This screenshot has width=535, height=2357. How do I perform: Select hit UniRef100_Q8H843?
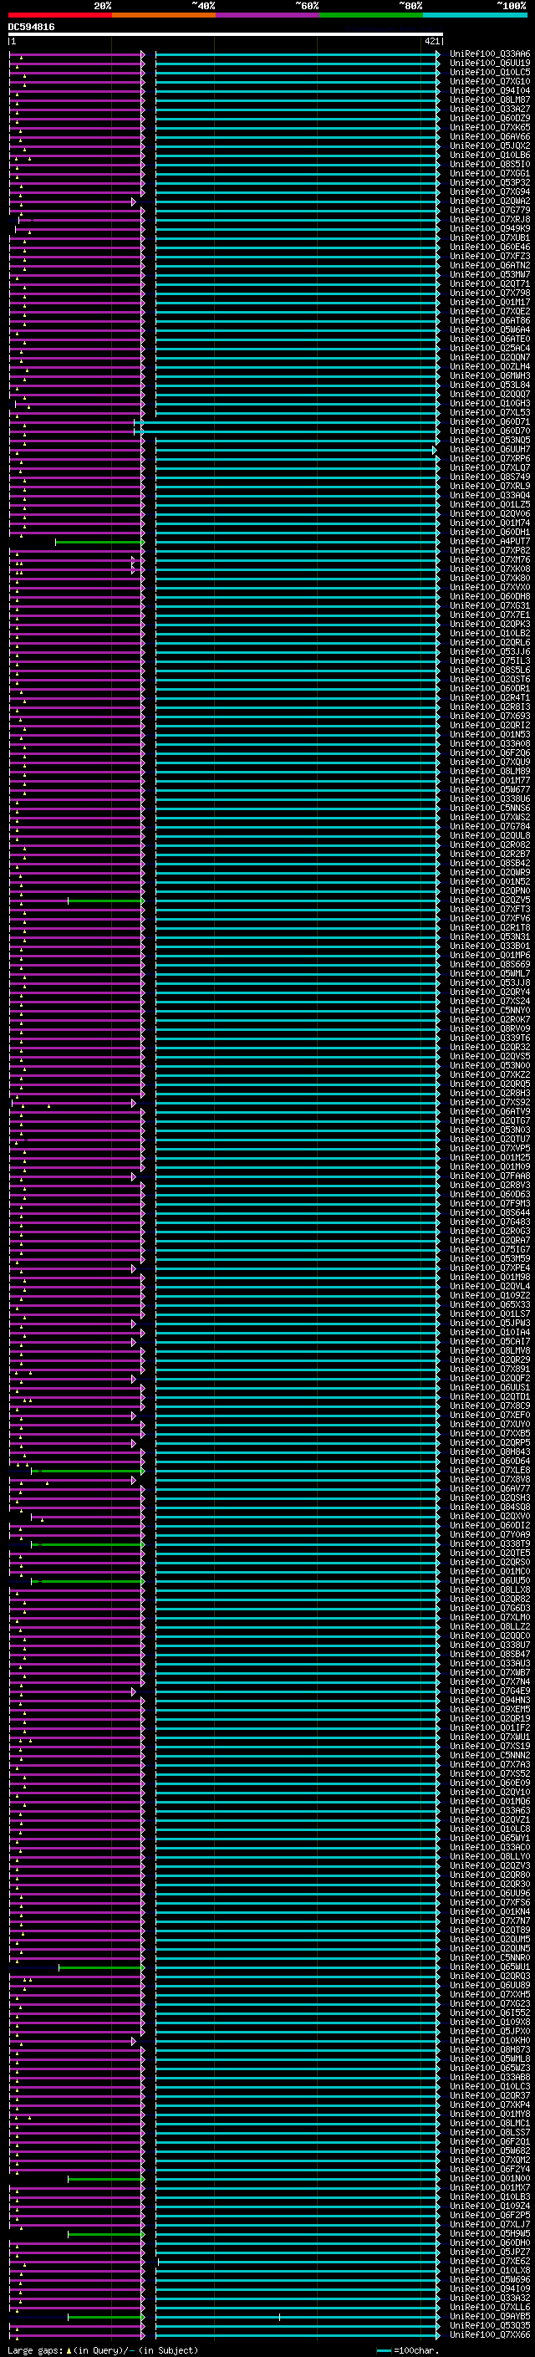tap(490, 1452)
